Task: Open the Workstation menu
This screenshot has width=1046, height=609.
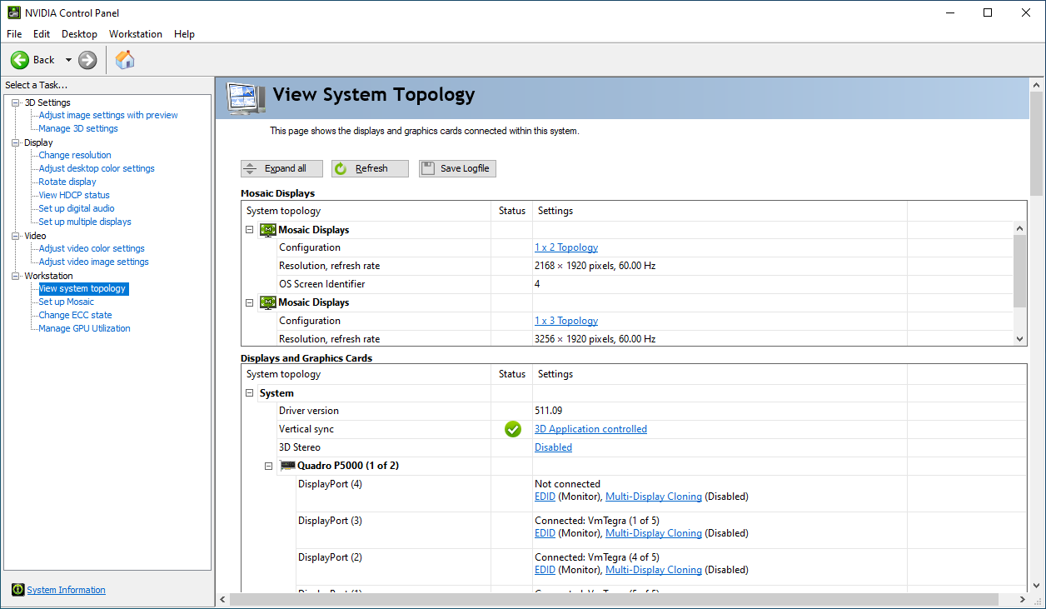Action: pos(136,34)
